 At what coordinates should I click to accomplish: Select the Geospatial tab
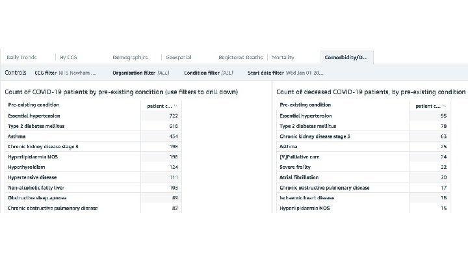tap(179, 57)
